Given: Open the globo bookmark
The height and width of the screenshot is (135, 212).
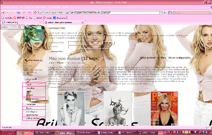Looking at the screenshot, I should pos(38,18).
